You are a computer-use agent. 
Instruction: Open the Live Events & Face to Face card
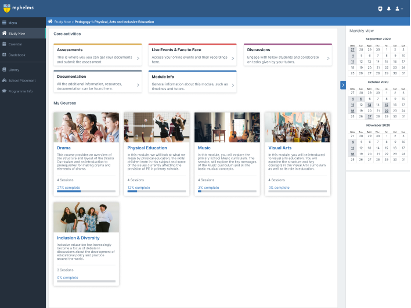(x=192, y=53)
